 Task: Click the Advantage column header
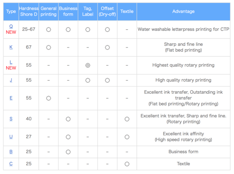183,11
